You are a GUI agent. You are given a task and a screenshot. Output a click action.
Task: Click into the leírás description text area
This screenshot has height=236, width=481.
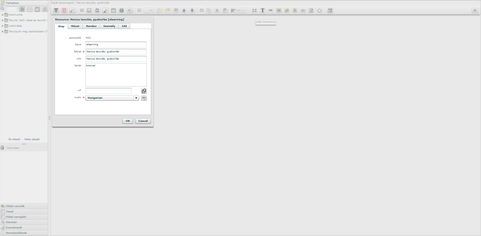point(116,75)
